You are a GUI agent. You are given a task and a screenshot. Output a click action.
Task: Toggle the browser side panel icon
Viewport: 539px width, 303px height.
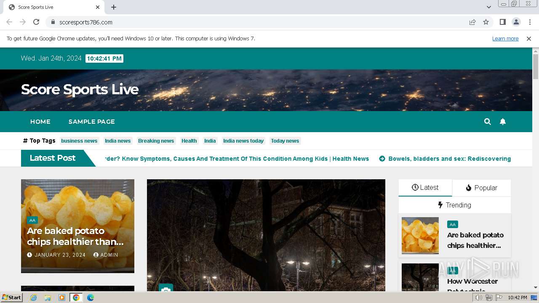point(502,22)
